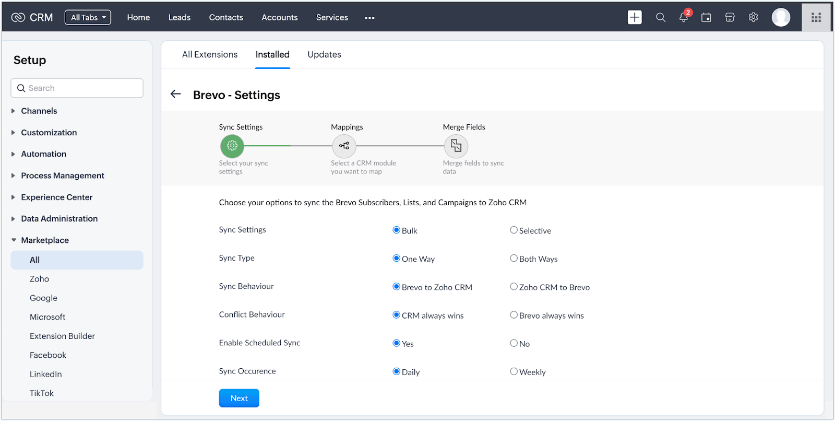Choose Both Ways sync type
The height and width of the screenshot is (421, 835).
point(514,258)
